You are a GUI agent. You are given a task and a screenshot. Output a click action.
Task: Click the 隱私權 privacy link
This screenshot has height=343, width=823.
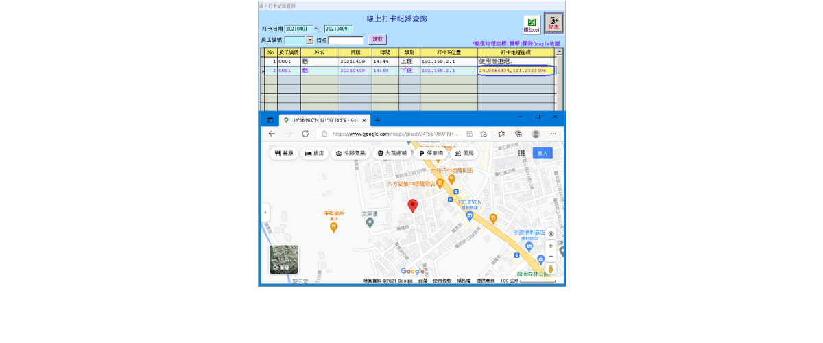(464, 281)
